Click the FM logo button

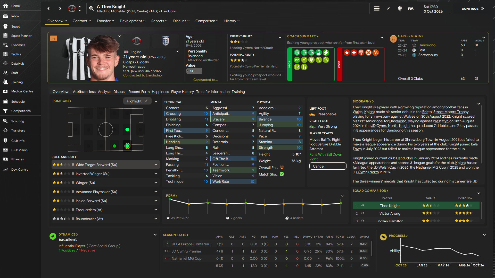(411, 8)
